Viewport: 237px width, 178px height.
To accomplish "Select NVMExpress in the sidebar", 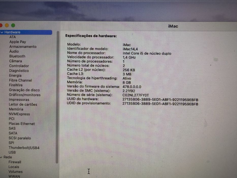I will [x=19, y=114].
